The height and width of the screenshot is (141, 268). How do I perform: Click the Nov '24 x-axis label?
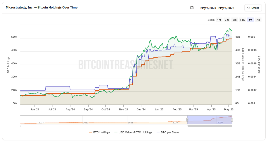124,109
